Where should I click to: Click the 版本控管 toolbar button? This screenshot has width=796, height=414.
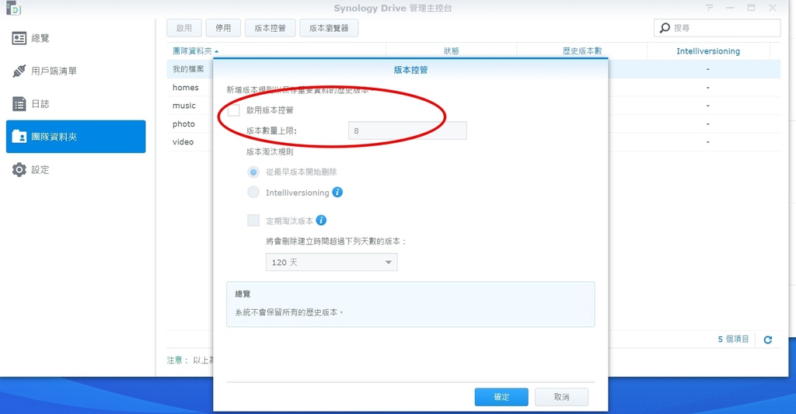point(270,28)
